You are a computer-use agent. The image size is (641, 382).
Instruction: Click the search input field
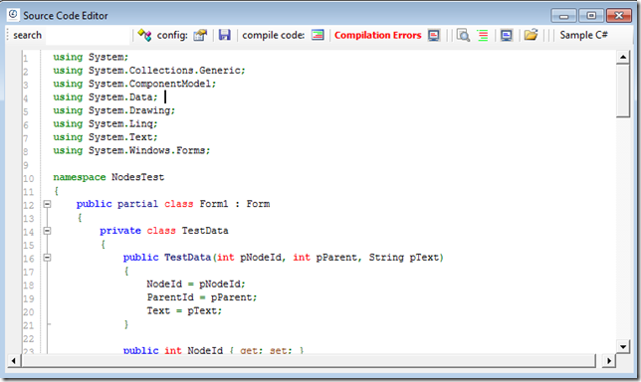point(88,36)
